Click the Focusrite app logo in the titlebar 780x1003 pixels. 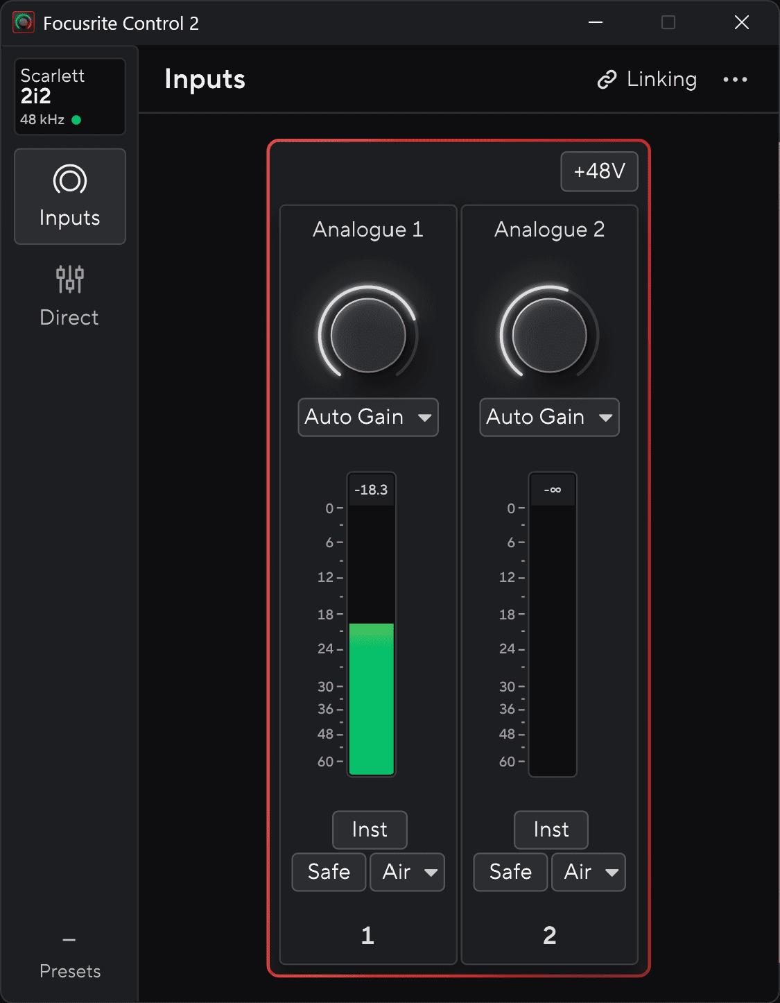(x=23, y=22)
